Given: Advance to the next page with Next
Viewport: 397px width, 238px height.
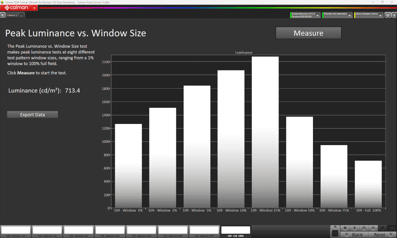Looking at the screenshot, I should click(382, 235).
